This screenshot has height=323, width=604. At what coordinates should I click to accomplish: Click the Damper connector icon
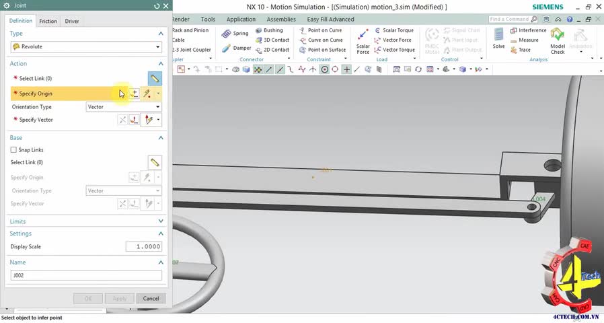[x=226, y=48]
